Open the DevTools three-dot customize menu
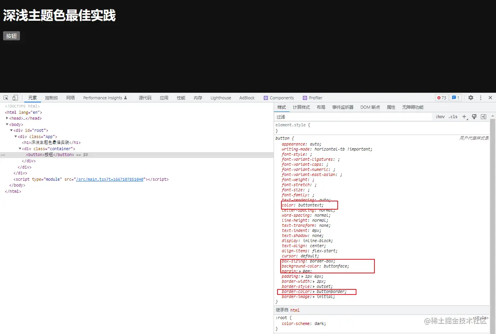This screenshot has height=334, width=496. coord(481,98)
